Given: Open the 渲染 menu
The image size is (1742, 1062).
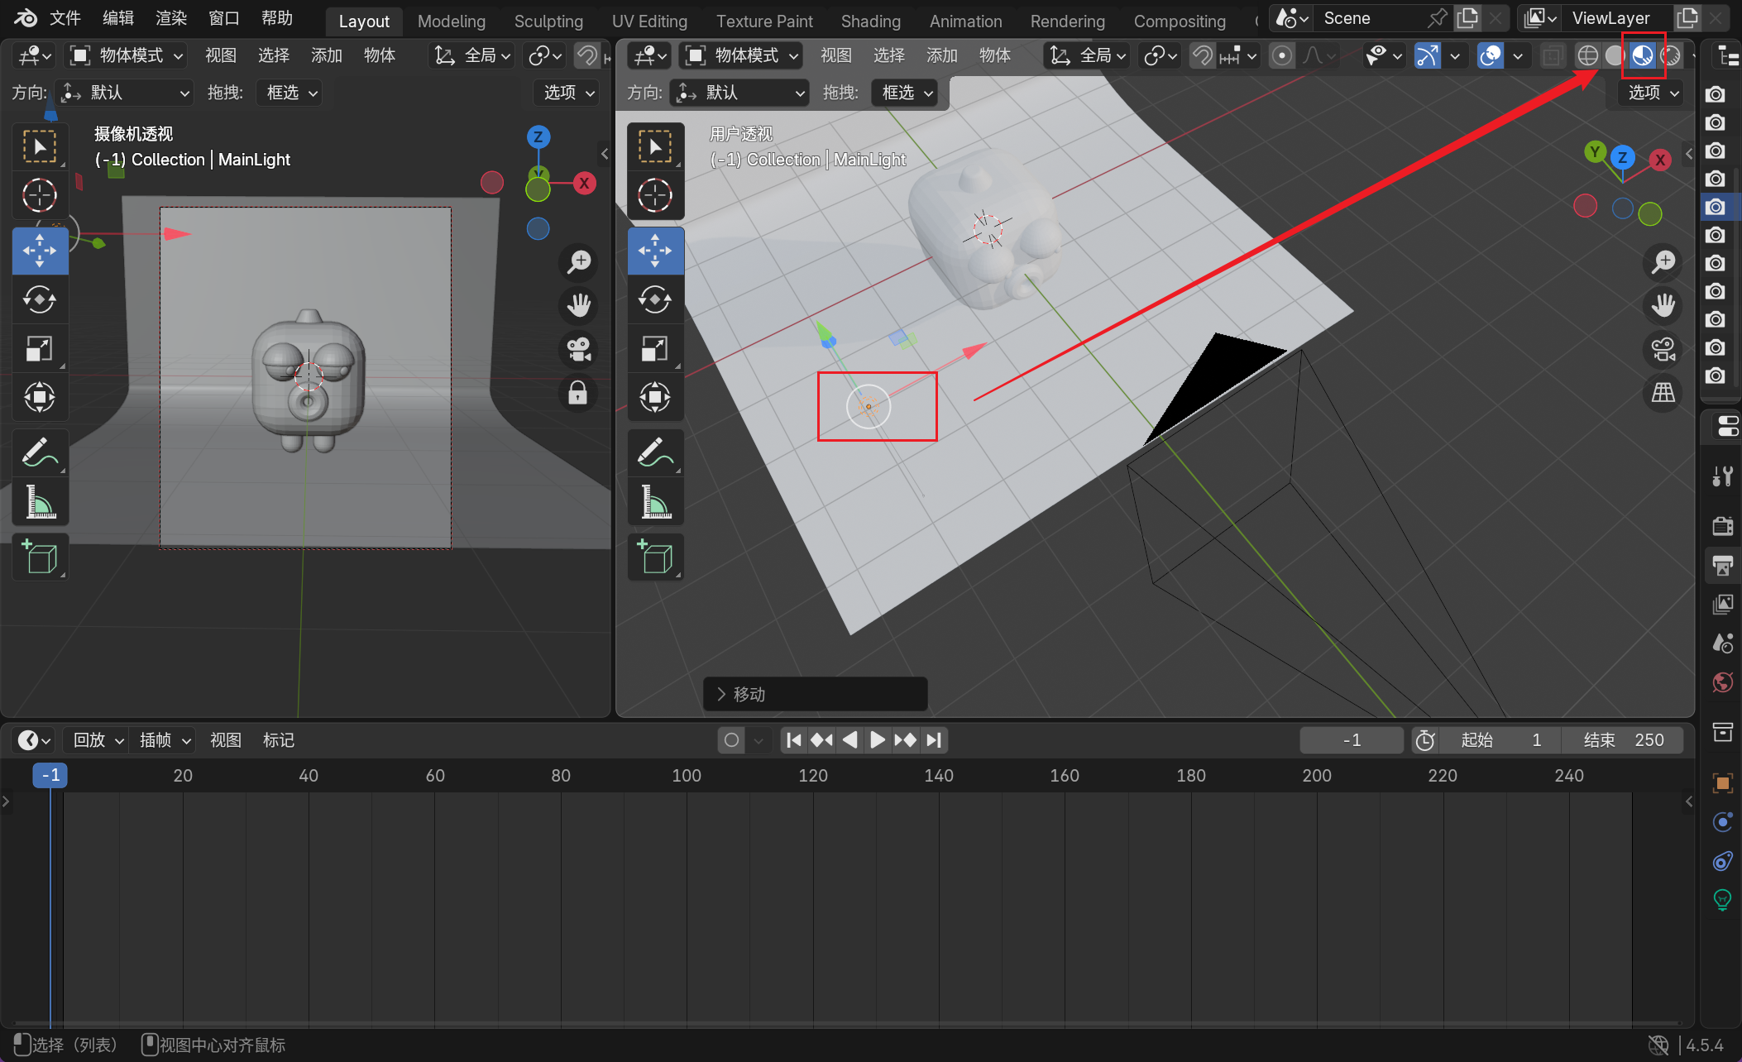Looking at the screenshot, I should click(171, 18).
